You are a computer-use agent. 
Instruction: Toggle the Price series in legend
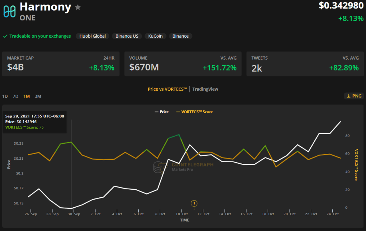[x=161, y=112]
